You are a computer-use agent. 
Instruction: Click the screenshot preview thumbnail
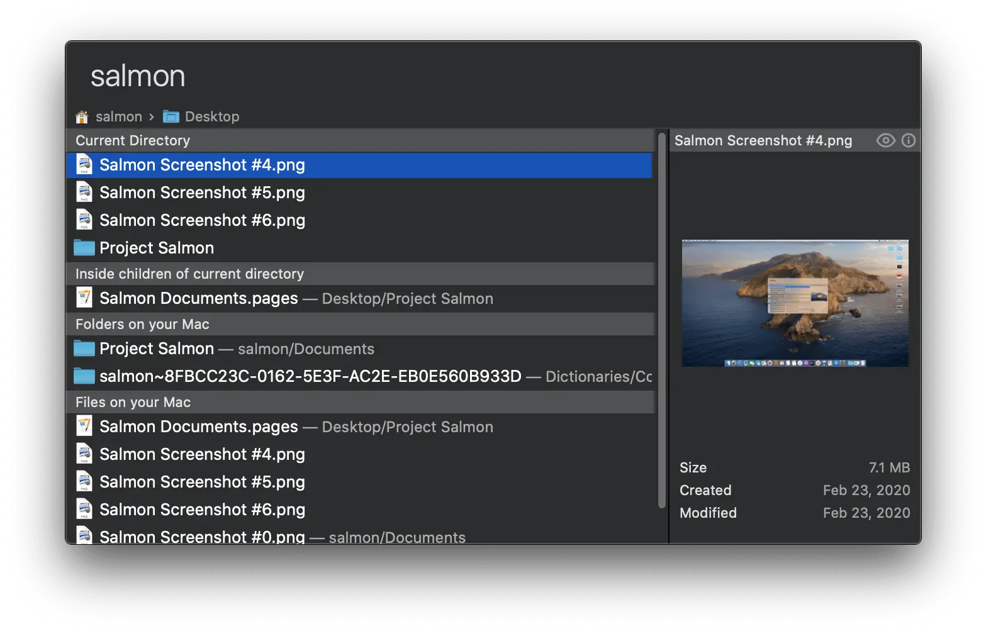coord(795,303)
